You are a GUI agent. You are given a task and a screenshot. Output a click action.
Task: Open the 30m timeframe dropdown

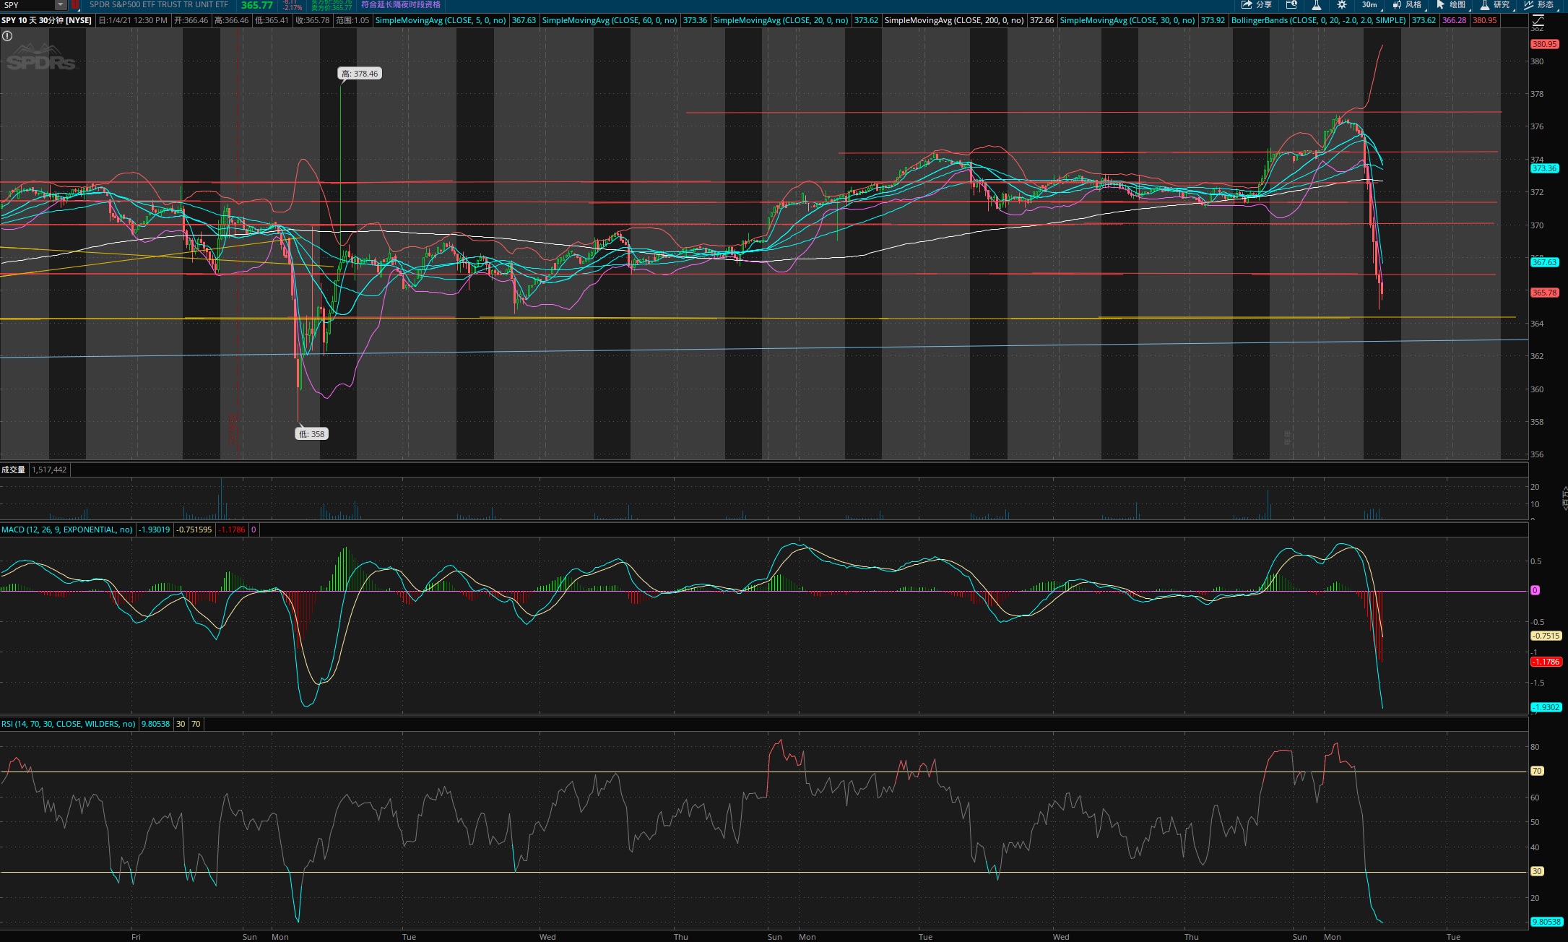pyautogui.click(x=1372, y=5)
